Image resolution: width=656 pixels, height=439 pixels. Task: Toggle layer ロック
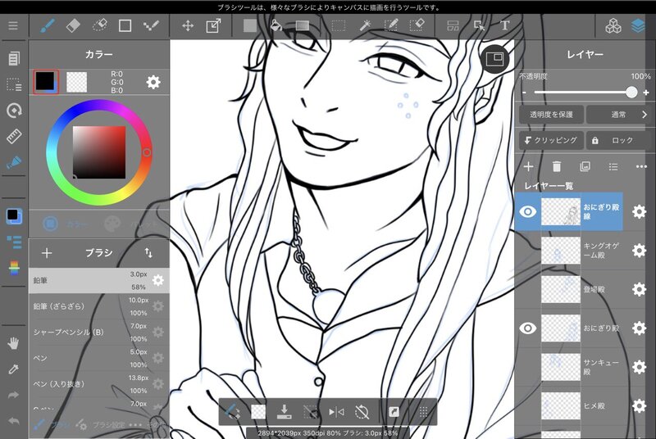(x=618, y=140)
